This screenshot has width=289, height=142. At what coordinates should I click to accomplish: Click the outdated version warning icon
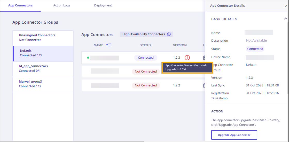pyautogui.click(x=187, y=58)
